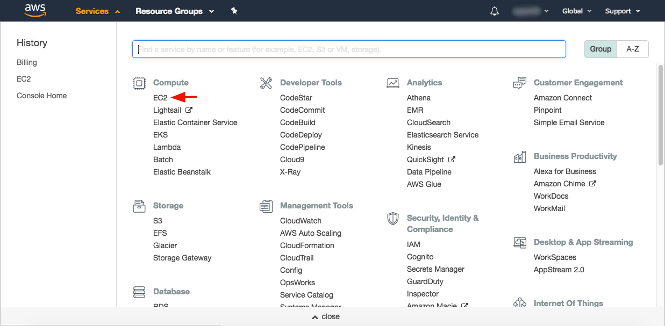This screenshot has height=326, width=665.
Task: Switch to A-Z view
Action: click(x=633, y=49)
